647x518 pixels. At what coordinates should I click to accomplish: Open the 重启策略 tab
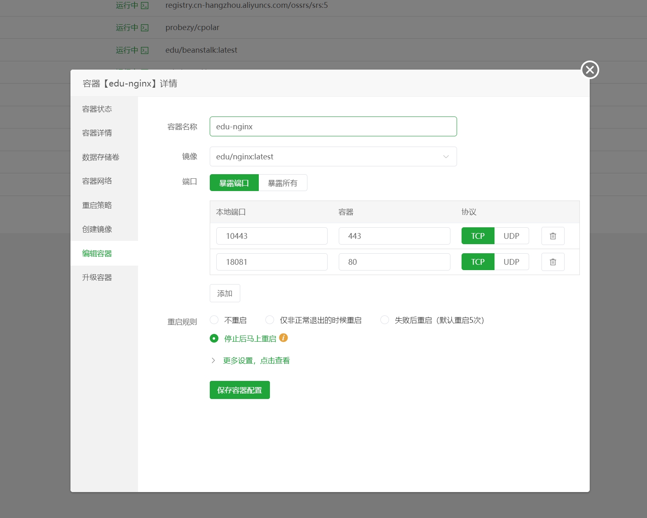97,205
